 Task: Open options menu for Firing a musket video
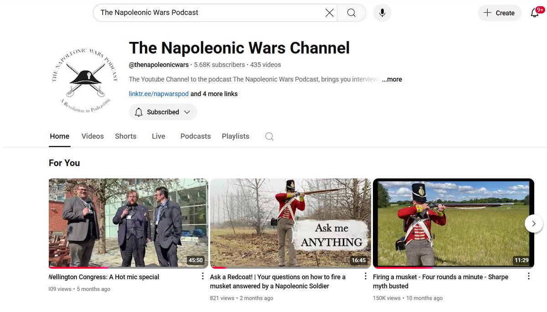(529, 276)
